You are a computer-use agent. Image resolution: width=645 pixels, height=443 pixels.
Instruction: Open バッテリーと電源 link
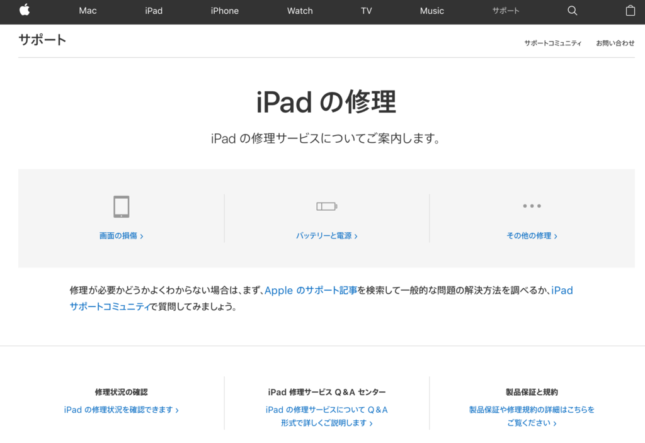pyautogui.click(x=327, y=236)
